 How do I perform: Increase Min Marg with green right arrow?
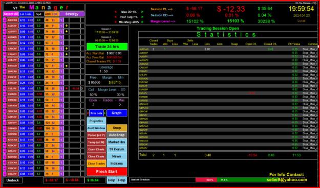[x=142, y=22]
